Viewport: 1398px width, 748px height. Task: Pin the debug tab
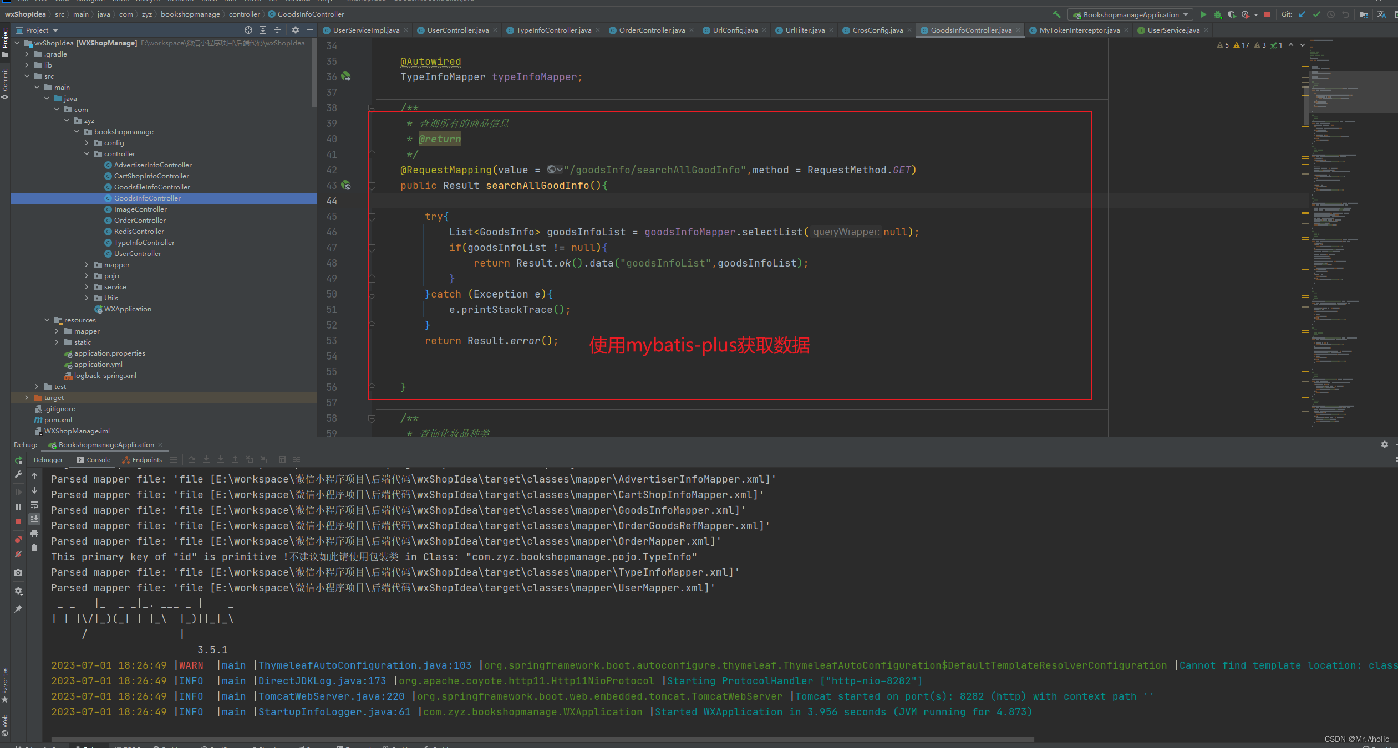click(x=18, y=609)
